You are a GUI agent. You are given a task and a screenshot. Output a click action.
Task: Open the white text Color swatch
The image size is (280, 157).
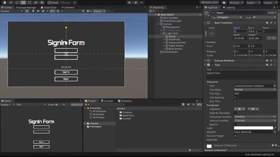click(x=253, y=128)
